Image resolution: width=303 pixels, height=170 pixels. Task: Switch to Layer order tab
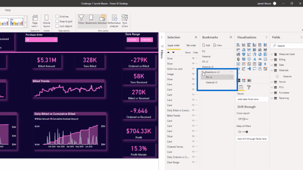[x=174, y=45]
